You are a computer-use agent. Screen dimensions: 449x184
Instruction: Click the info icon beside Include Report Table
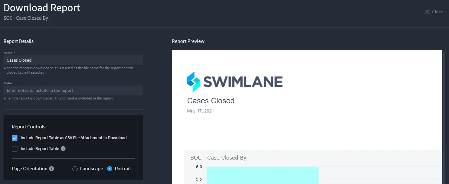click(x=63, y=148)
